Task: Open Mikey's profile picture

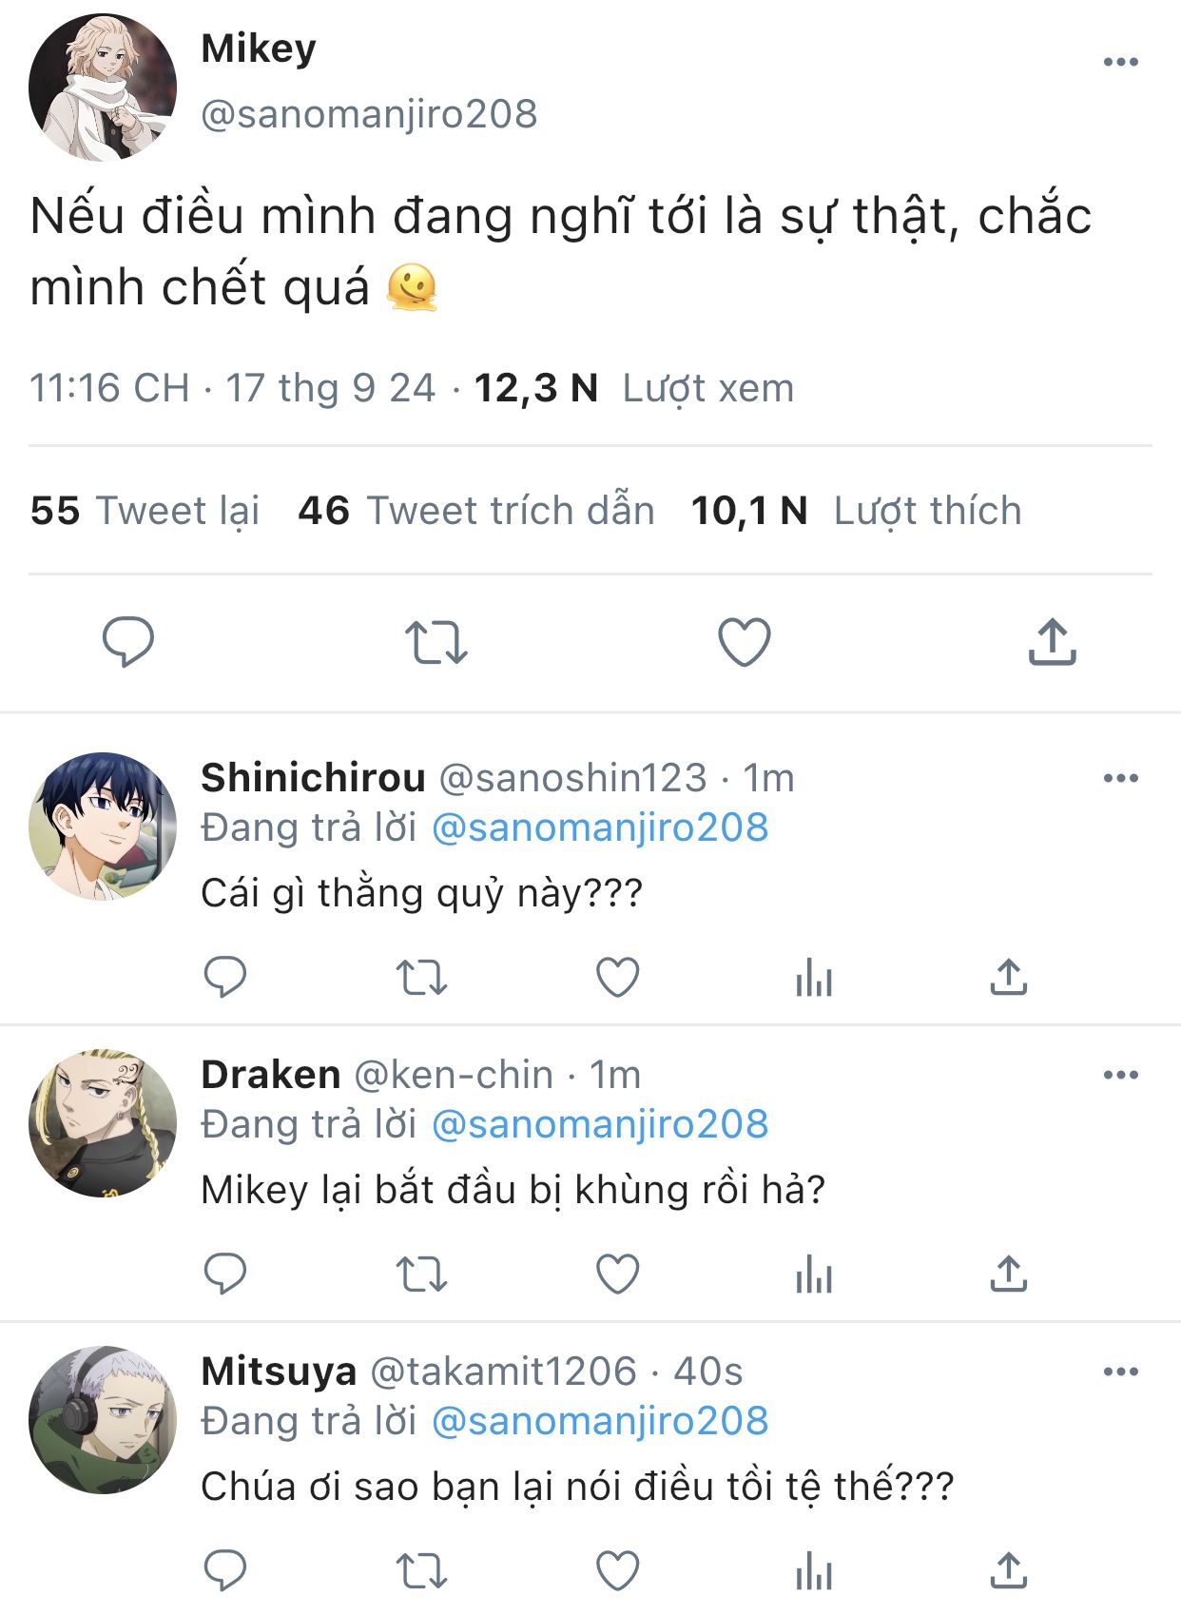Action: coord(103,88)
